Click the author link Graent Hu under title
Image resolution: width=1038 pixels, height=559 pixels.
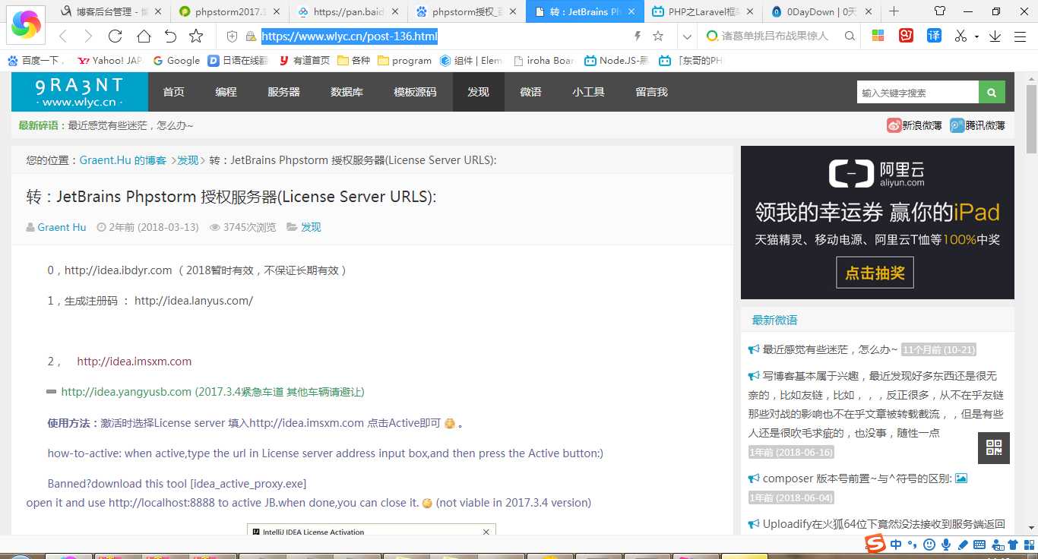coord(62,227)
